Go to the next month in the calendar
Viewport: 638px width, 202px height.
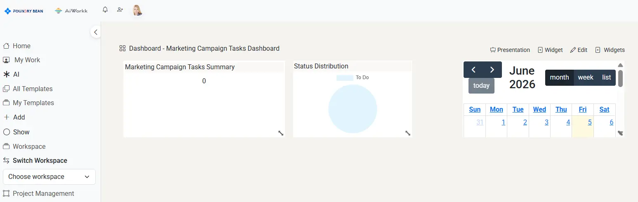tap(492, 70)
